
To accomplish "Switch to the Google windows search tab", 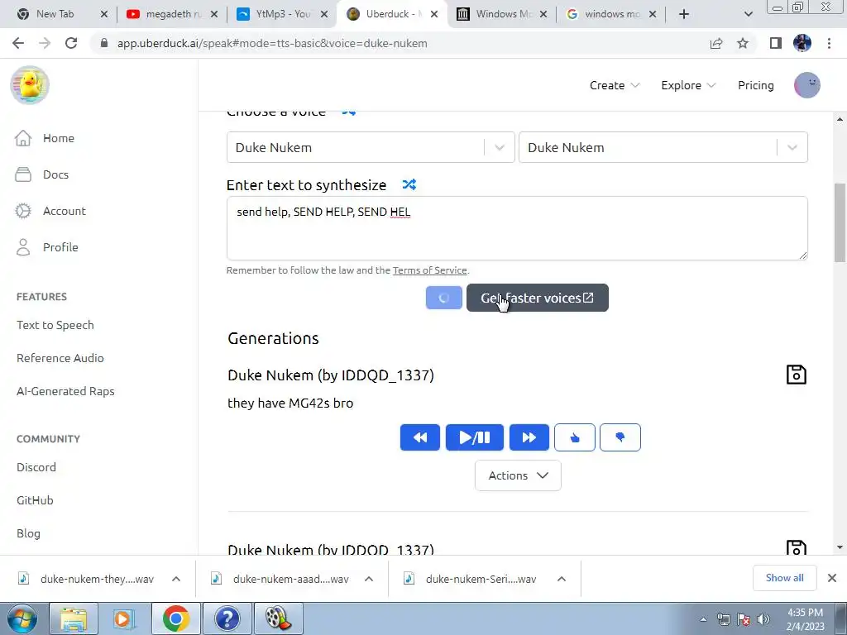I will click(611, 14).
